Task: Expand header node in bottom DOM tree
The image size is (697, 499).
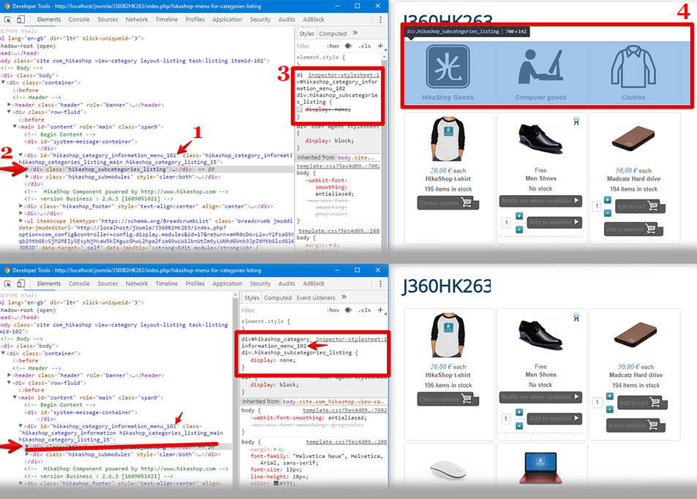Action: (10, 376)
